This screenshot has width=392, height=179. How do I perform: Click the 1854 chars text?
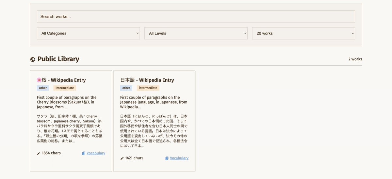(51, 153)
